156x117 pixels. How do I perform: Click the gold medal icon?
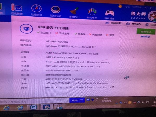pos(120,6)
